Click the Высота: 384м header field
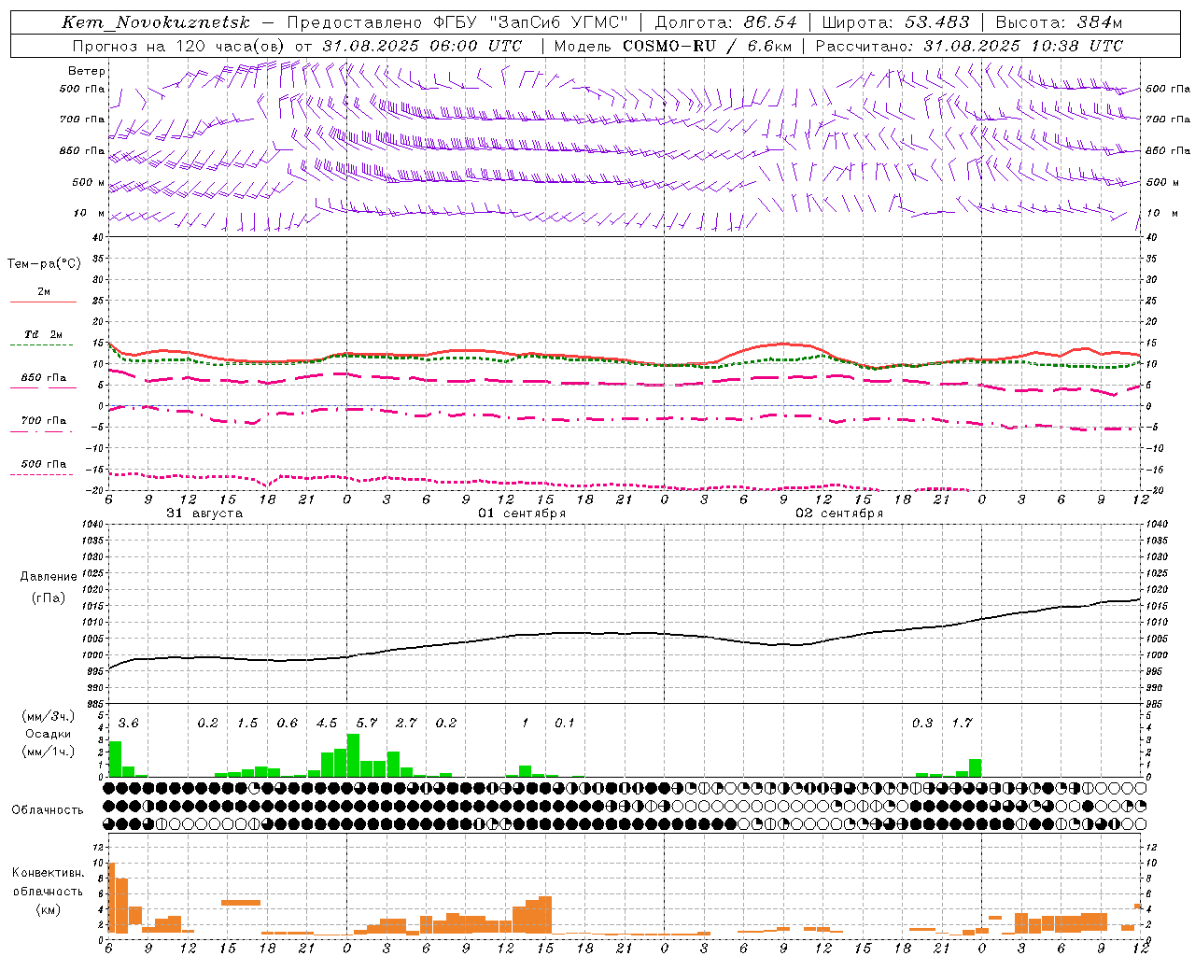This screenshot has height=956, width=1195. pyautogui.click(x=1059, y=22)
